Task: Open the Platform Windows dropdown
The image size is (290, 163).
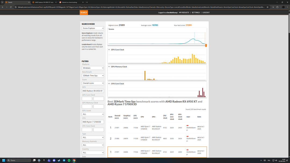Action: (93, 68)
